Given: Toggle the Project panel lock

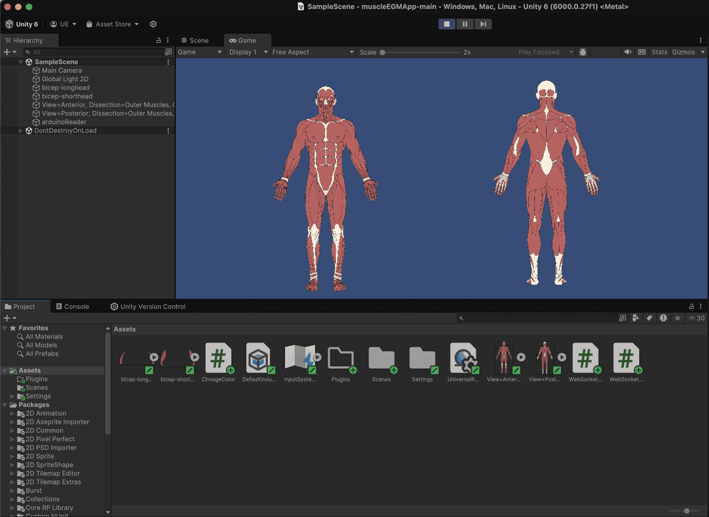Looking at the screenshot, I should click(692, 307).
